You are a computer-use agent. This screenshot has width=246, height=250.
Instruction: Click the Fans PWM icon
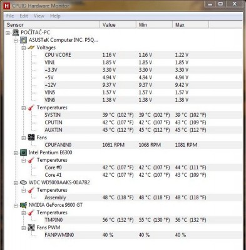click(31, 227)
